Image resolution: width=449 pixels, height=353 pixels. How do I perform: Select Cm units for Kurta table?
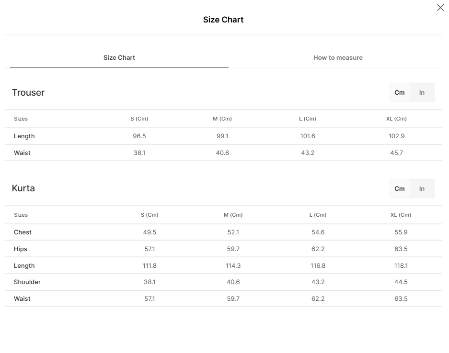(x=400, y=189)
